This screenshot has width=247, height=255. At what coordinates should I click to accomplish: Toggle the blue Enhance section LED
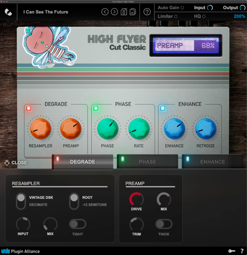(163, 108)
